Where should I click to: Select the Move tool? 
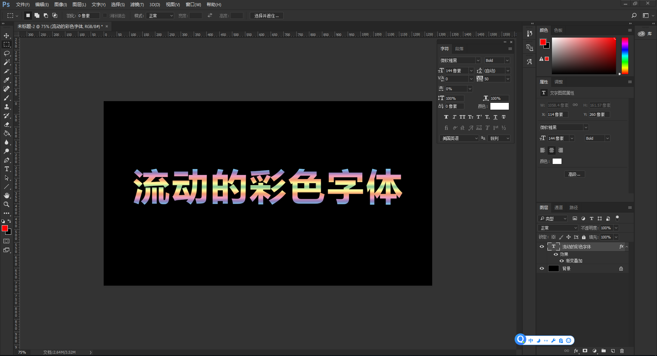click(7, 36)
